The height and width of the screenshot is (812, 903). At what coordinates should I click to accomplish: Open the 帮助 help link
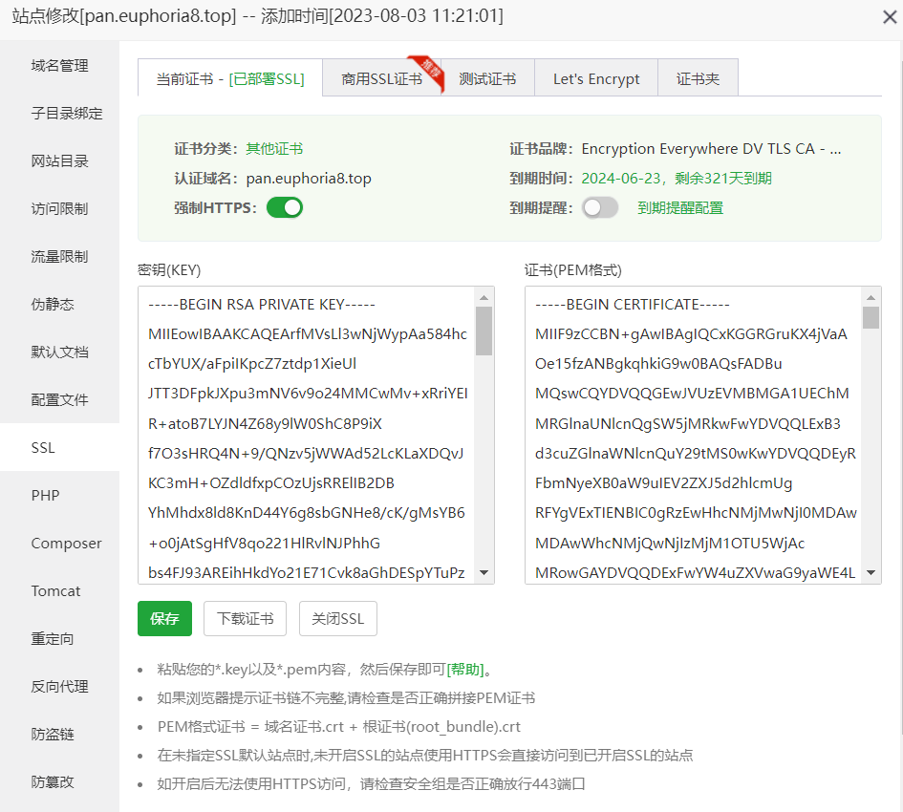[x=465, y=669]
